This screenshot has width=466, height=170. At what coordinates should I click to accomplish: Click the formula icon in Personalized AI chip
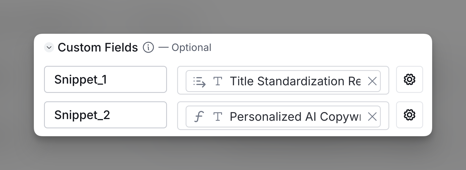(x=199, y=117)
